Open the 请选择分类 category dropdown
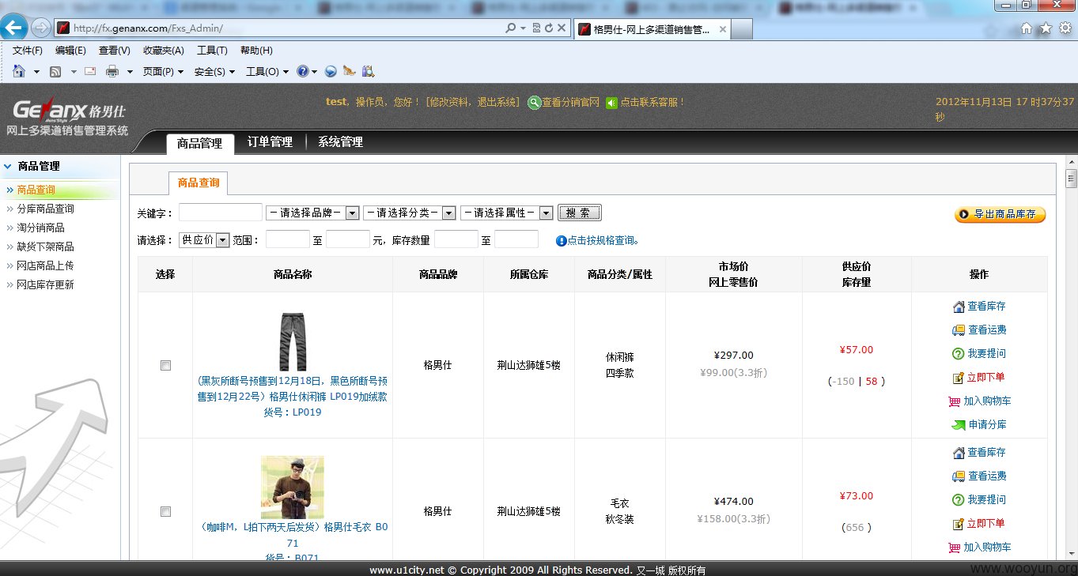The image size is (1078, 576). click(x=410, y=213)
